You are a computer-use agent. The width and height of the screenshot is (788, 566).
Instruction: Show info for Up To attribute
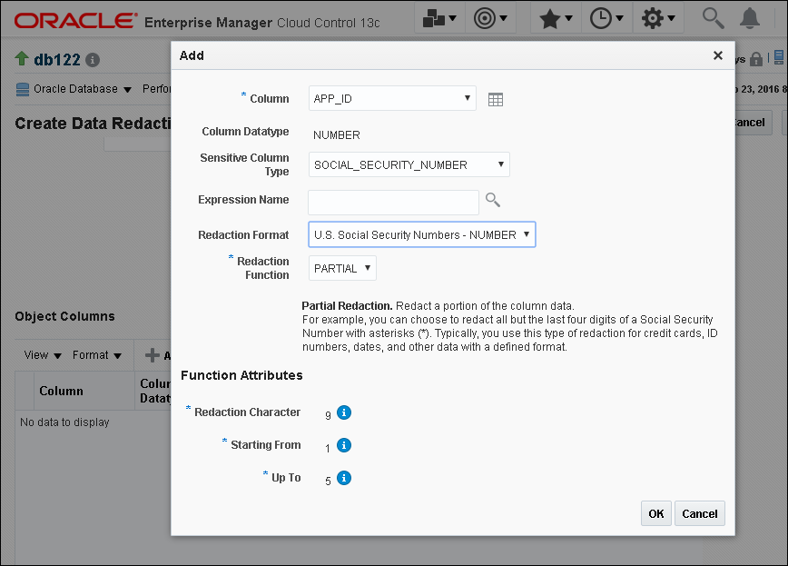coord(344,478)
